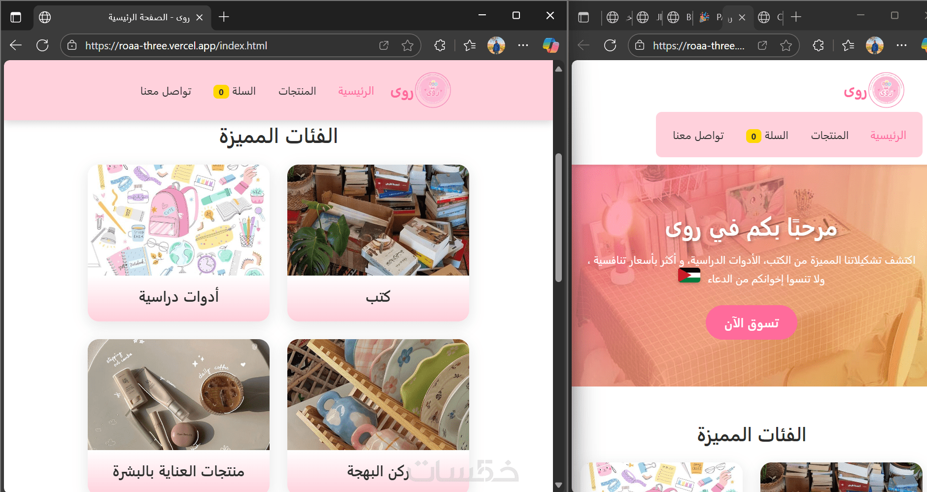Viewport: 927px width, 492px height.
Task: Open Favorites list in right browser window
Action: click(848, 45)
